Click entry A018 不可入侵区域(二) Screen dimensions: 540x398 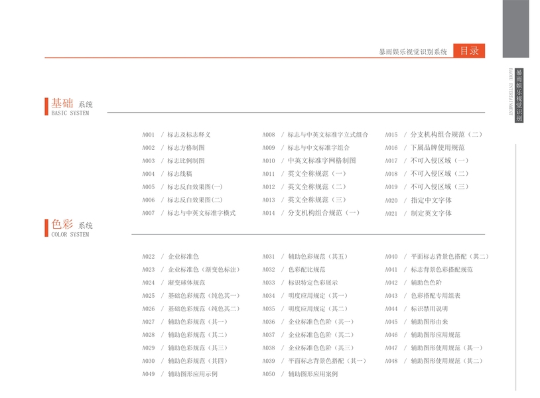point(427,174)
